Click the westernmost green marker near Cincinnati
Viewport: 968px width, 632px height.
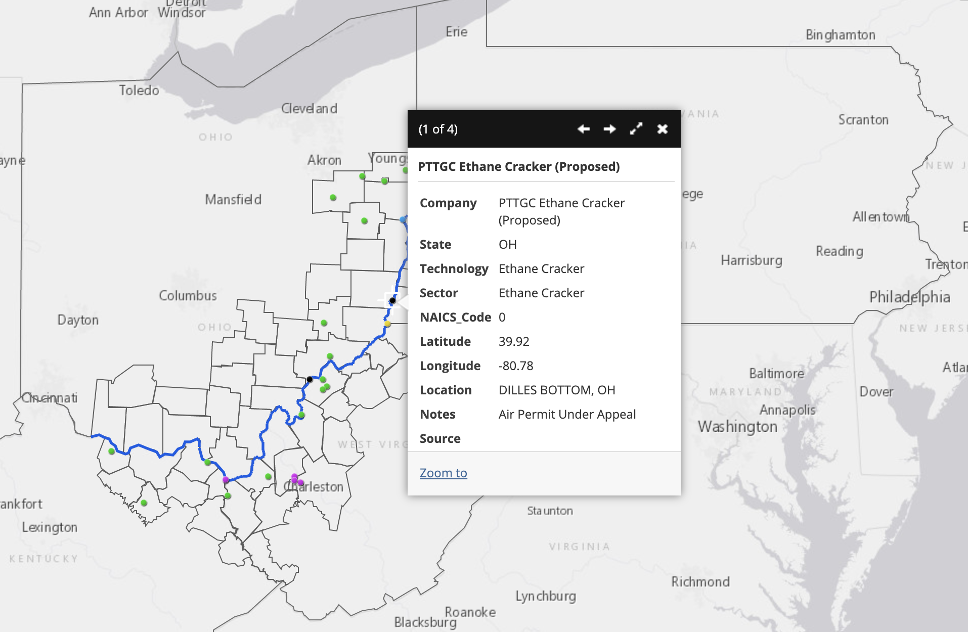[111, 452]
